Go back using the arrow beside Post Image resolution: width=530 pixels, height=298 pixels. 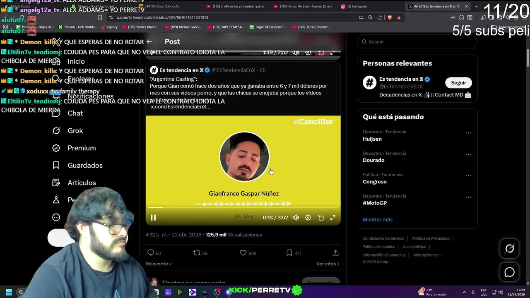click(x=149, y=41)
